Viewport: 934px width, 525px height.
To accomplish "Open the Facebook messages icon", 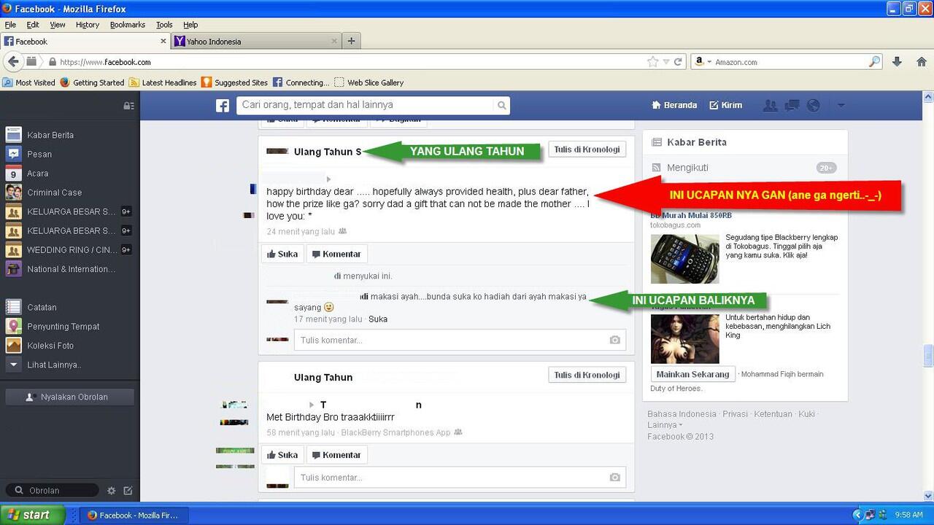I will (x=792, y=106).
